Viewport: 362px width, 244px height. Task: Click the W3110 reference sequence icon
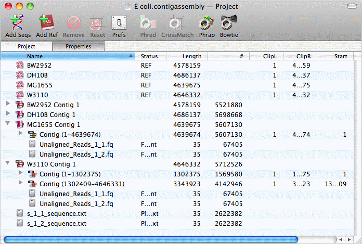[20, 95]
